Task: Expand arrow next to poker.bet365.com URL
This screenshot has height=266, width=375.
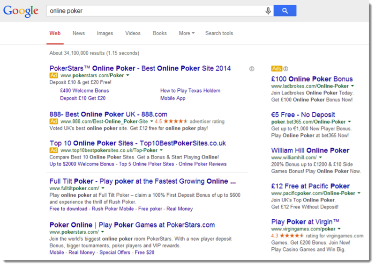Action: (349, 122)
